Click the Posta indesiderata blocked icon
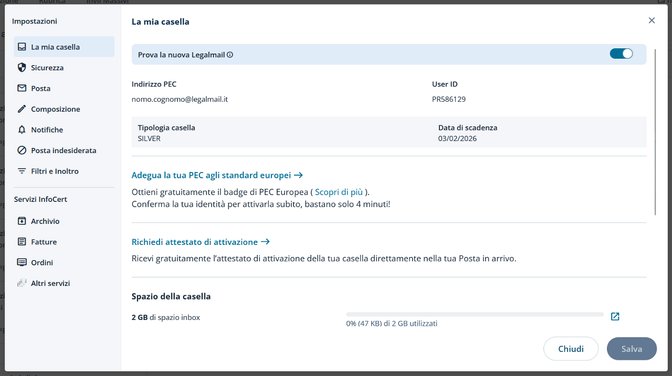 point(22,151)
